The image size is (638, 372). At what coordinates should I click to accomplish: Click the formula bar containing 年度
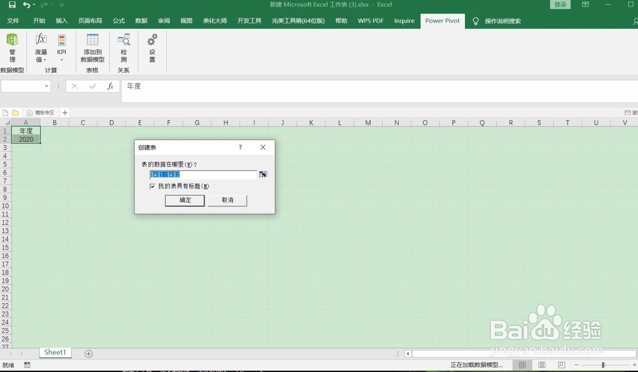[379, 91]
